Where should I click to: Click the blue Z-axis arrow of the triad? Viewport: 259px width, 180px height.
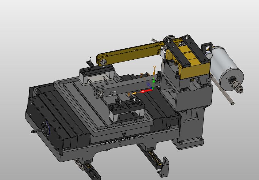point(149,85)
